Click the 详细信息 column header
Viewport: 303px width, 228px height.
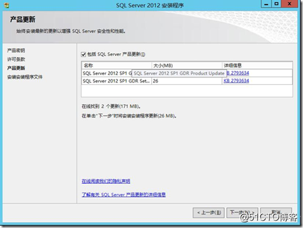click(x=257, y=66)
